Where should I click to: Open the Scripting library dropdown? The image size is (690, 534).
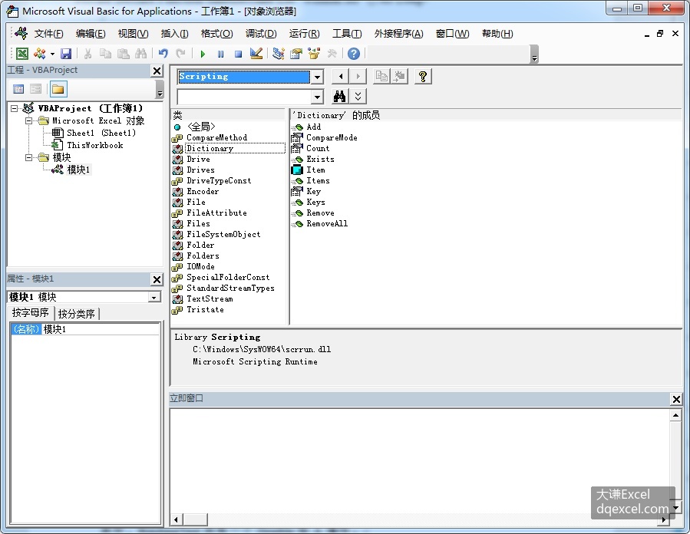[317, 77]
